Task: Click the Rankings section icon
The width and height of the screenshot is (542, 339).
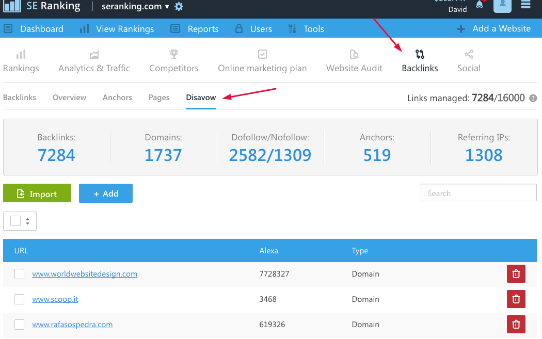Action: click(x=21, y=54)
